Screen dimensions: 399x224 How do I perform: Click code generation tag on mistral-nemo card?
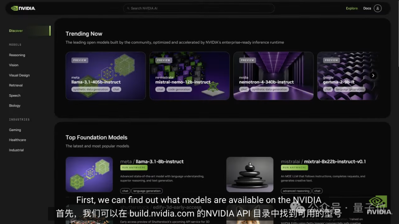(x=179, y=89)
